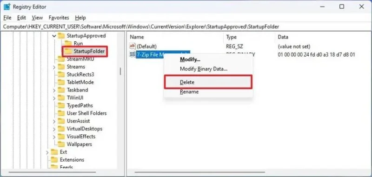
Task: Expand the TWinUI tree node
Action: [54, 98]
